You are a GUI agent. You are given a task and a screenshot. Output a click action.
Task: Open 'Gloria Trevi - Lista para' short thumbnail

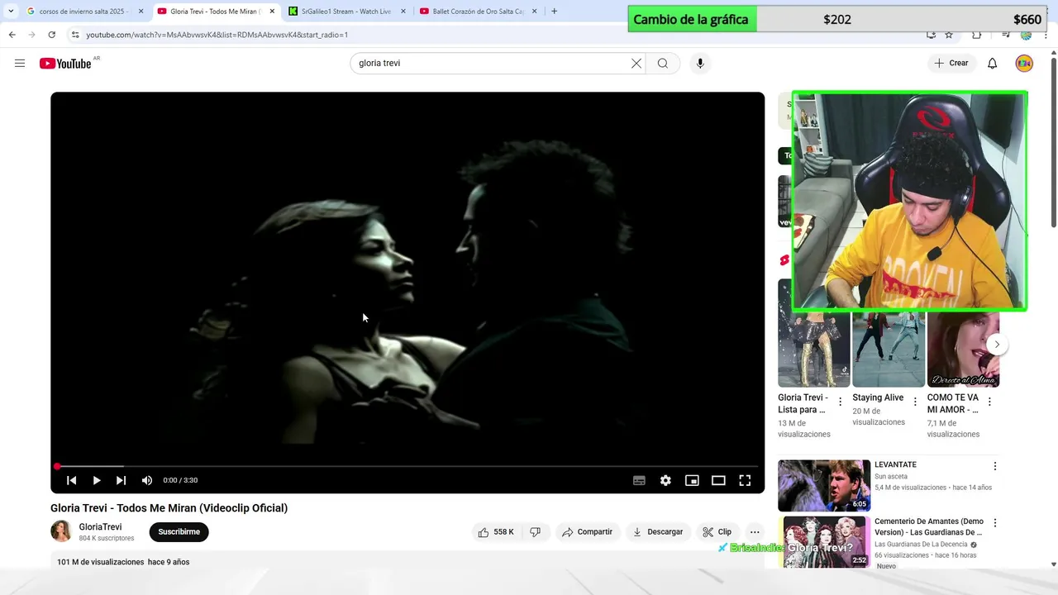(813, 349)
